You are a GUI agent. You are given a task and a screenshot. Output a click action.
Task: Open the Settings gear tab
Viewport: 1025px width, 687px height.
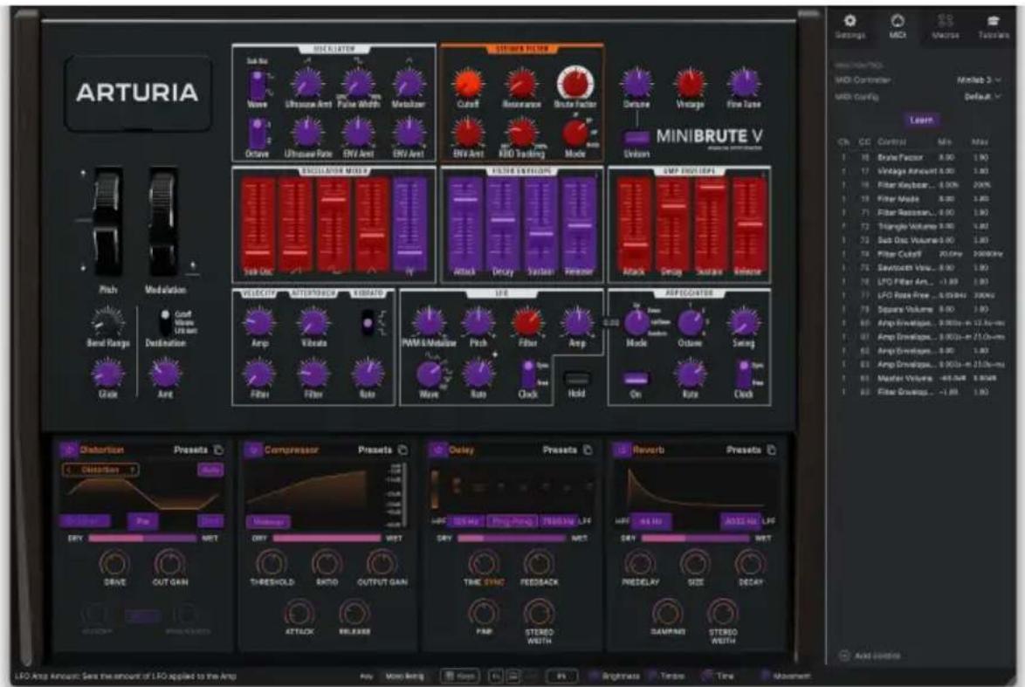(x=850, y=27)
